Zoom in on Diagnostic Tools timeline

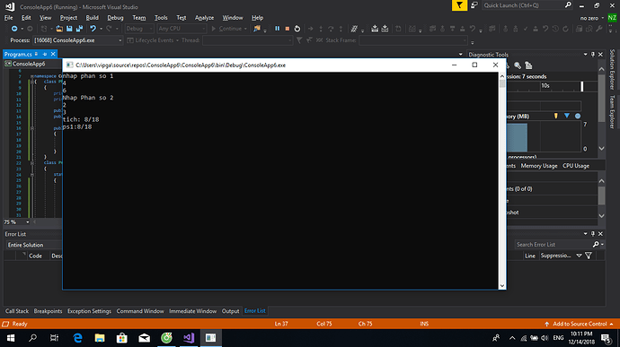pos(518,65)
